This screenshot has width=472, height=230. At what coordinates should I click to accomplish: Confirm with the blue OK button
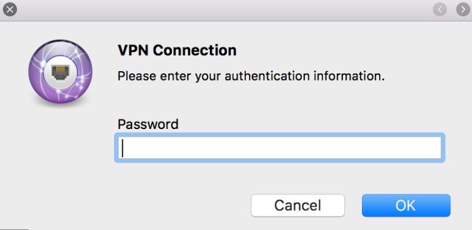coord(406,205)
